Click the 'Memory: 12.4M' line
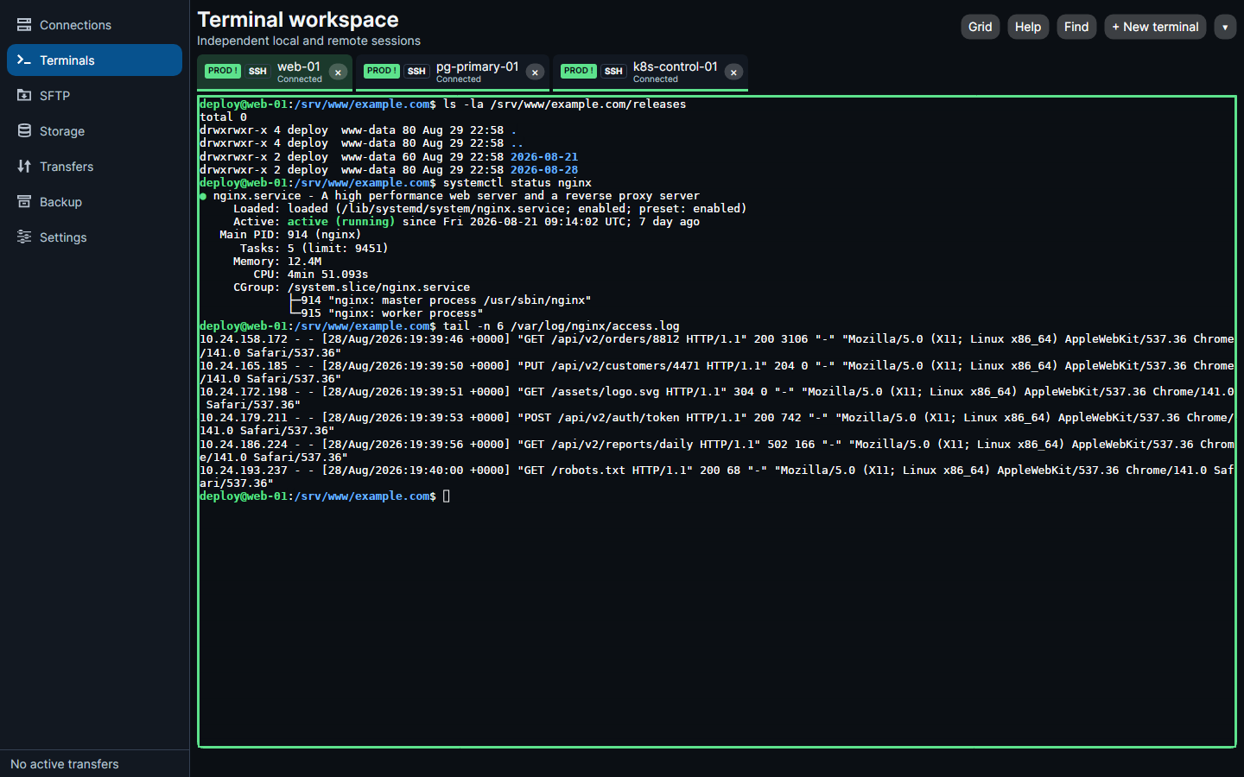Viewport: 1244px width, 777px height. 277,262
